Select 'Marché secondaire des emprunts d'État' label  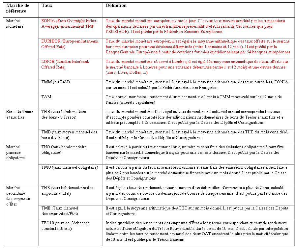(x=18, y=196)
